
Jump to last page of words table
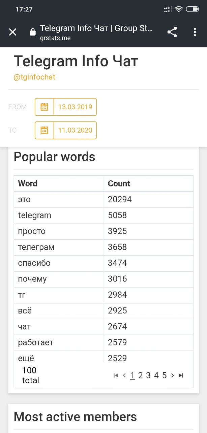pyautogui.click(x=181, y=375)
